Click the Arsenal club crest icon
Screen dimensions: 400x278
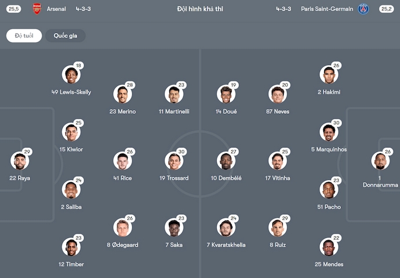37,9
